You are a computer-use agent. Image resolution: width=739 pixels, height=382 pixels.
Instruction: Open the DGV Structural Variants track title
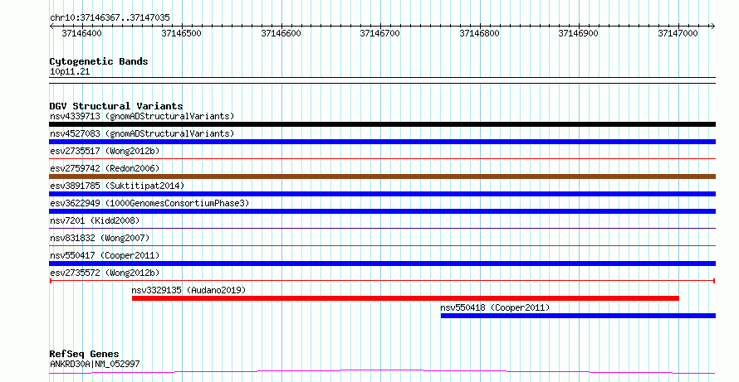pos(116,106)
